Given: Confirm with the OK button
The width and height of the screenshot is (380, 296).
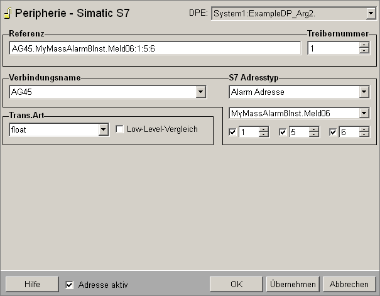Looking at the screenshot, I should click(x=236, y=284).
